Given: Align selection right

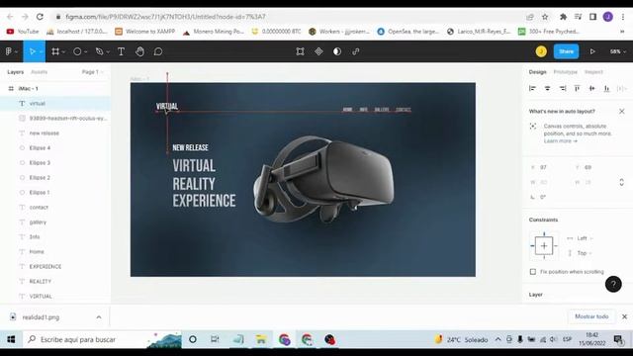Looking at the screenshot, I should coord(563,88).
